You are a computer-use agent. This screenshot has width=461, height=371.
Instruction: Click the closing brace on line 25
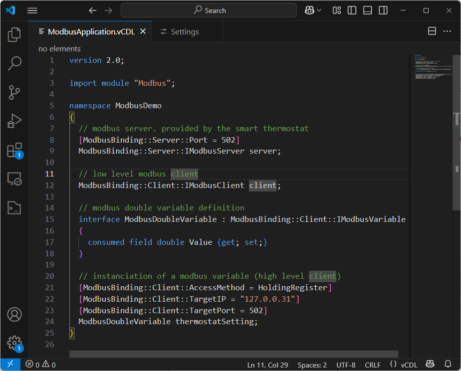[x=72, y=333]
